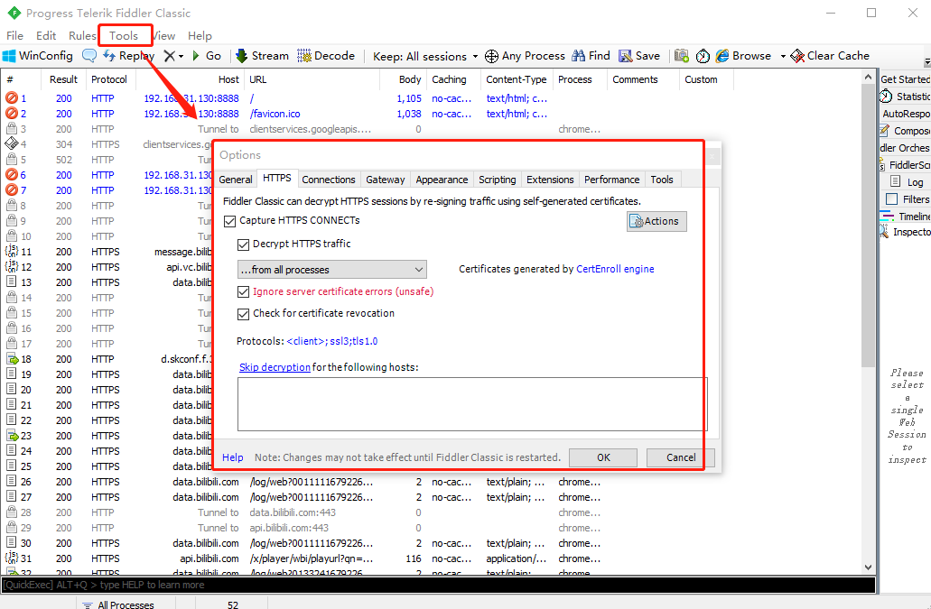Open the All Processes status filter
The height and width of the screenshot is (609, 931).
click(118, 604)
